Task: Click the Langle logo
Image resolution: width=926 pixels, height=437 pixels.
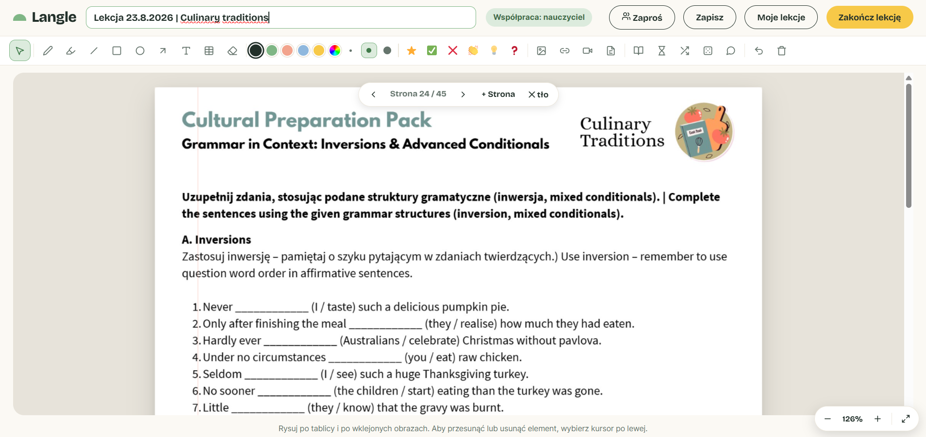Action: pos(45,17)
